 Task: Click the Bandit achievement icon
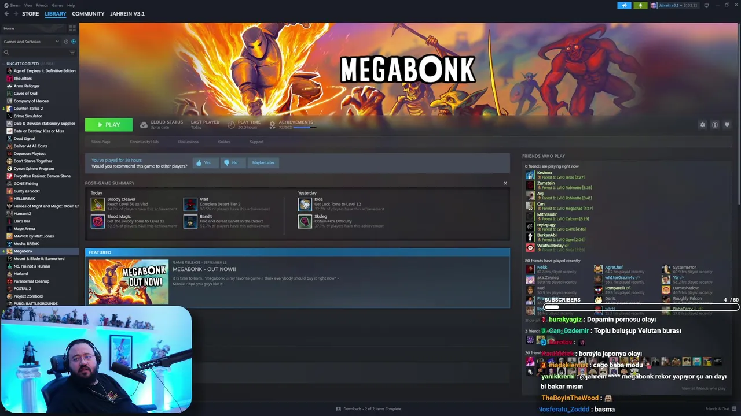[190, 221]
